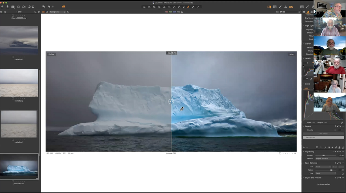Adjust the Vignetting Amount slider

point(324,155)
